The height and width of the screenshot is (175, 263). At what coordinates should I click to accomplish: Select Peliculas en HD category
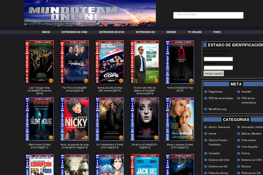(x=251, y=173)
